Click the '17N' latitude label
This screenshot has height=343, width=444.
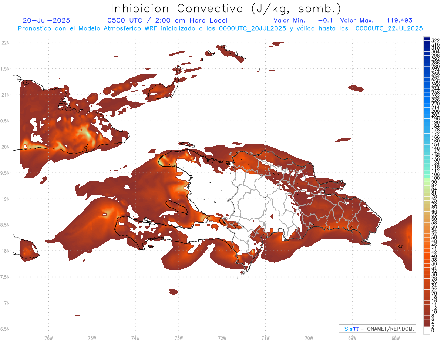(6, 303)
